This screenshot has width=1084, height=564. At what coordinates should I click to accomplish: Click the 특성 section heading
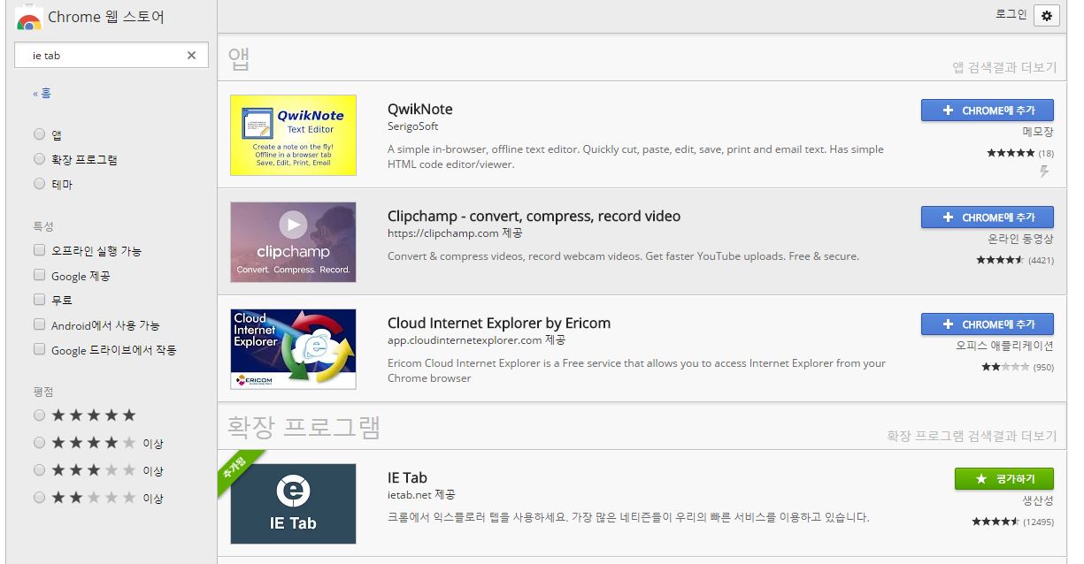(x=43, y=226)
